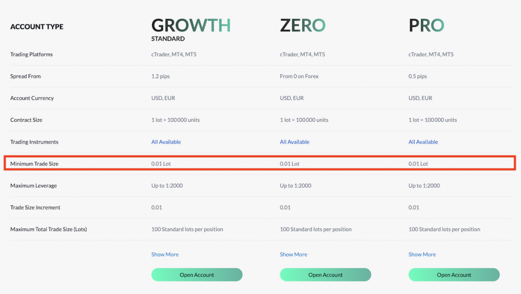The image size is (521, 294).
Task: Click the GROWTH plan heading
Action: point(191,25)
